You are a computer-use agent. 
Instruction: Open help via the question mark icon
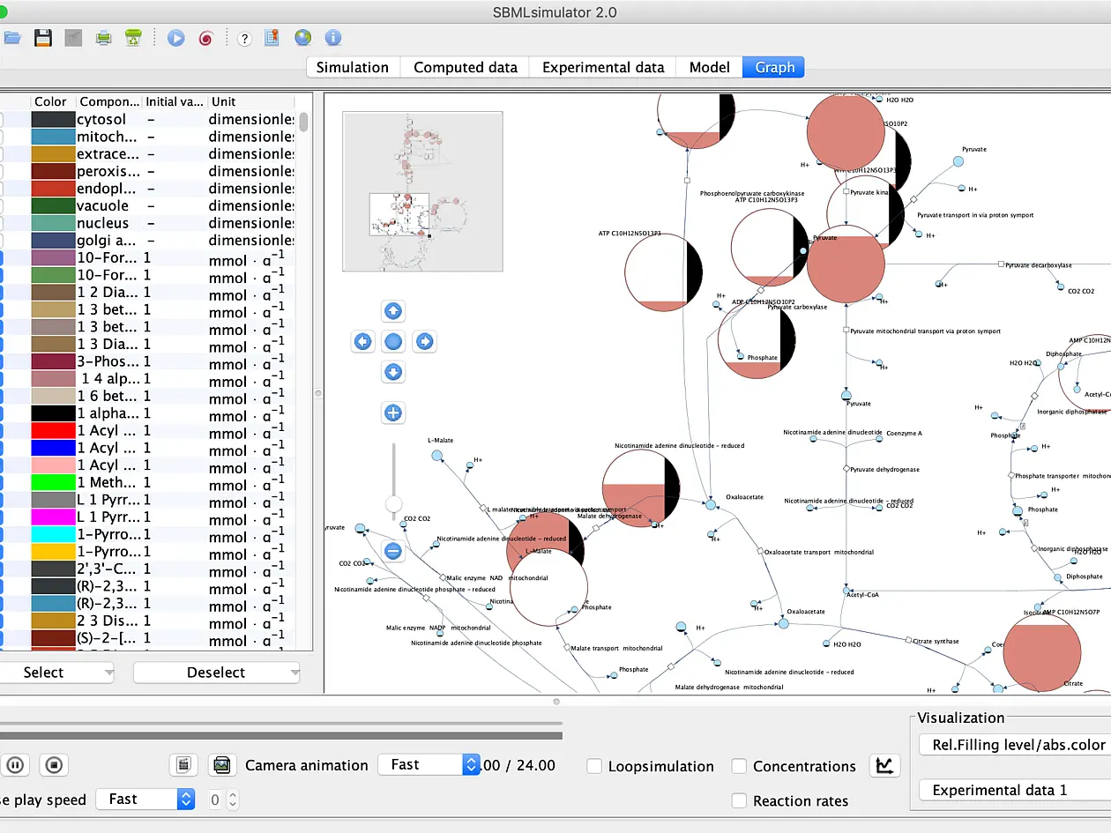pos(244,38)
